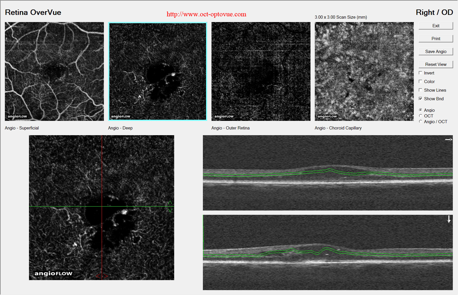Image resolution: width=458 pixels, height=295 pixels.
Task: Uncheck the Show Bnd checkbox
Action: coord(420,99)
